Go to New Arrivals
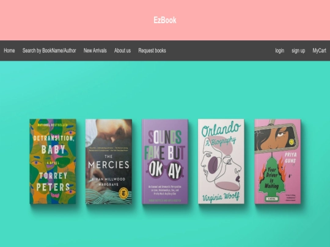 click(x=95, y=51)
